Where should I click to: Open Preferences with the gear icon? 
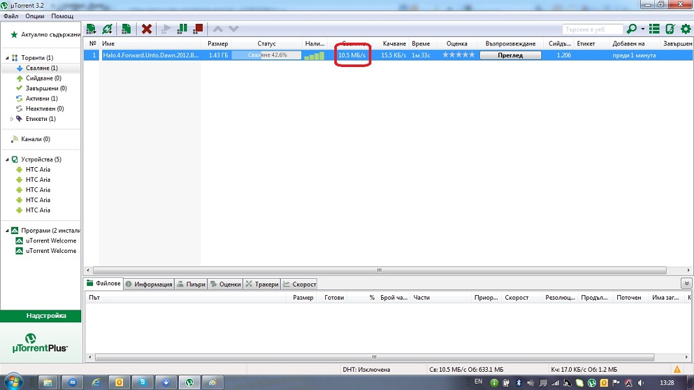[685, 29]
